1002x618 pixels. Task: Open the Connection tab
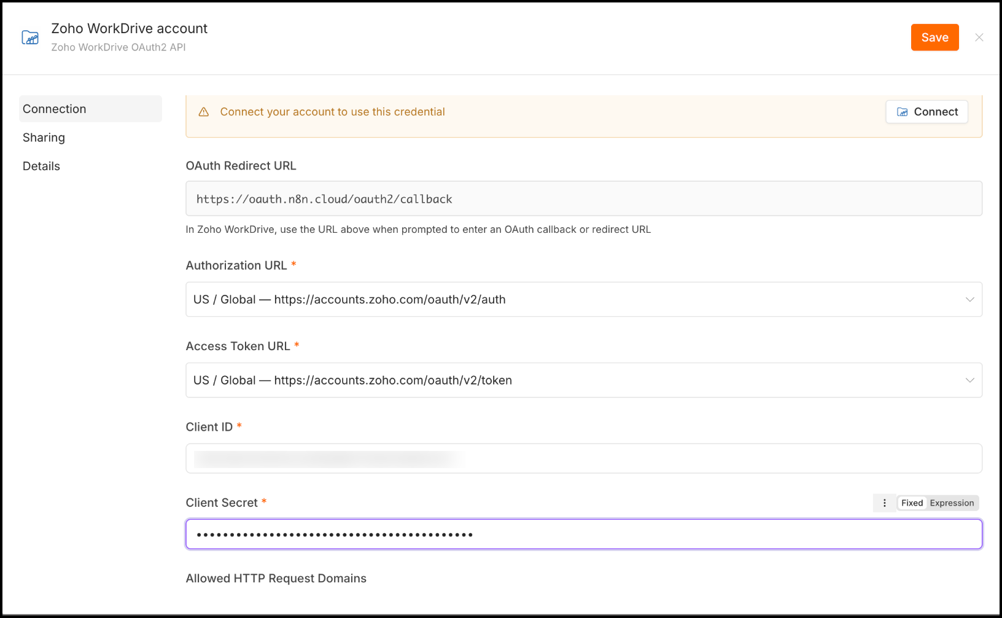90,109
